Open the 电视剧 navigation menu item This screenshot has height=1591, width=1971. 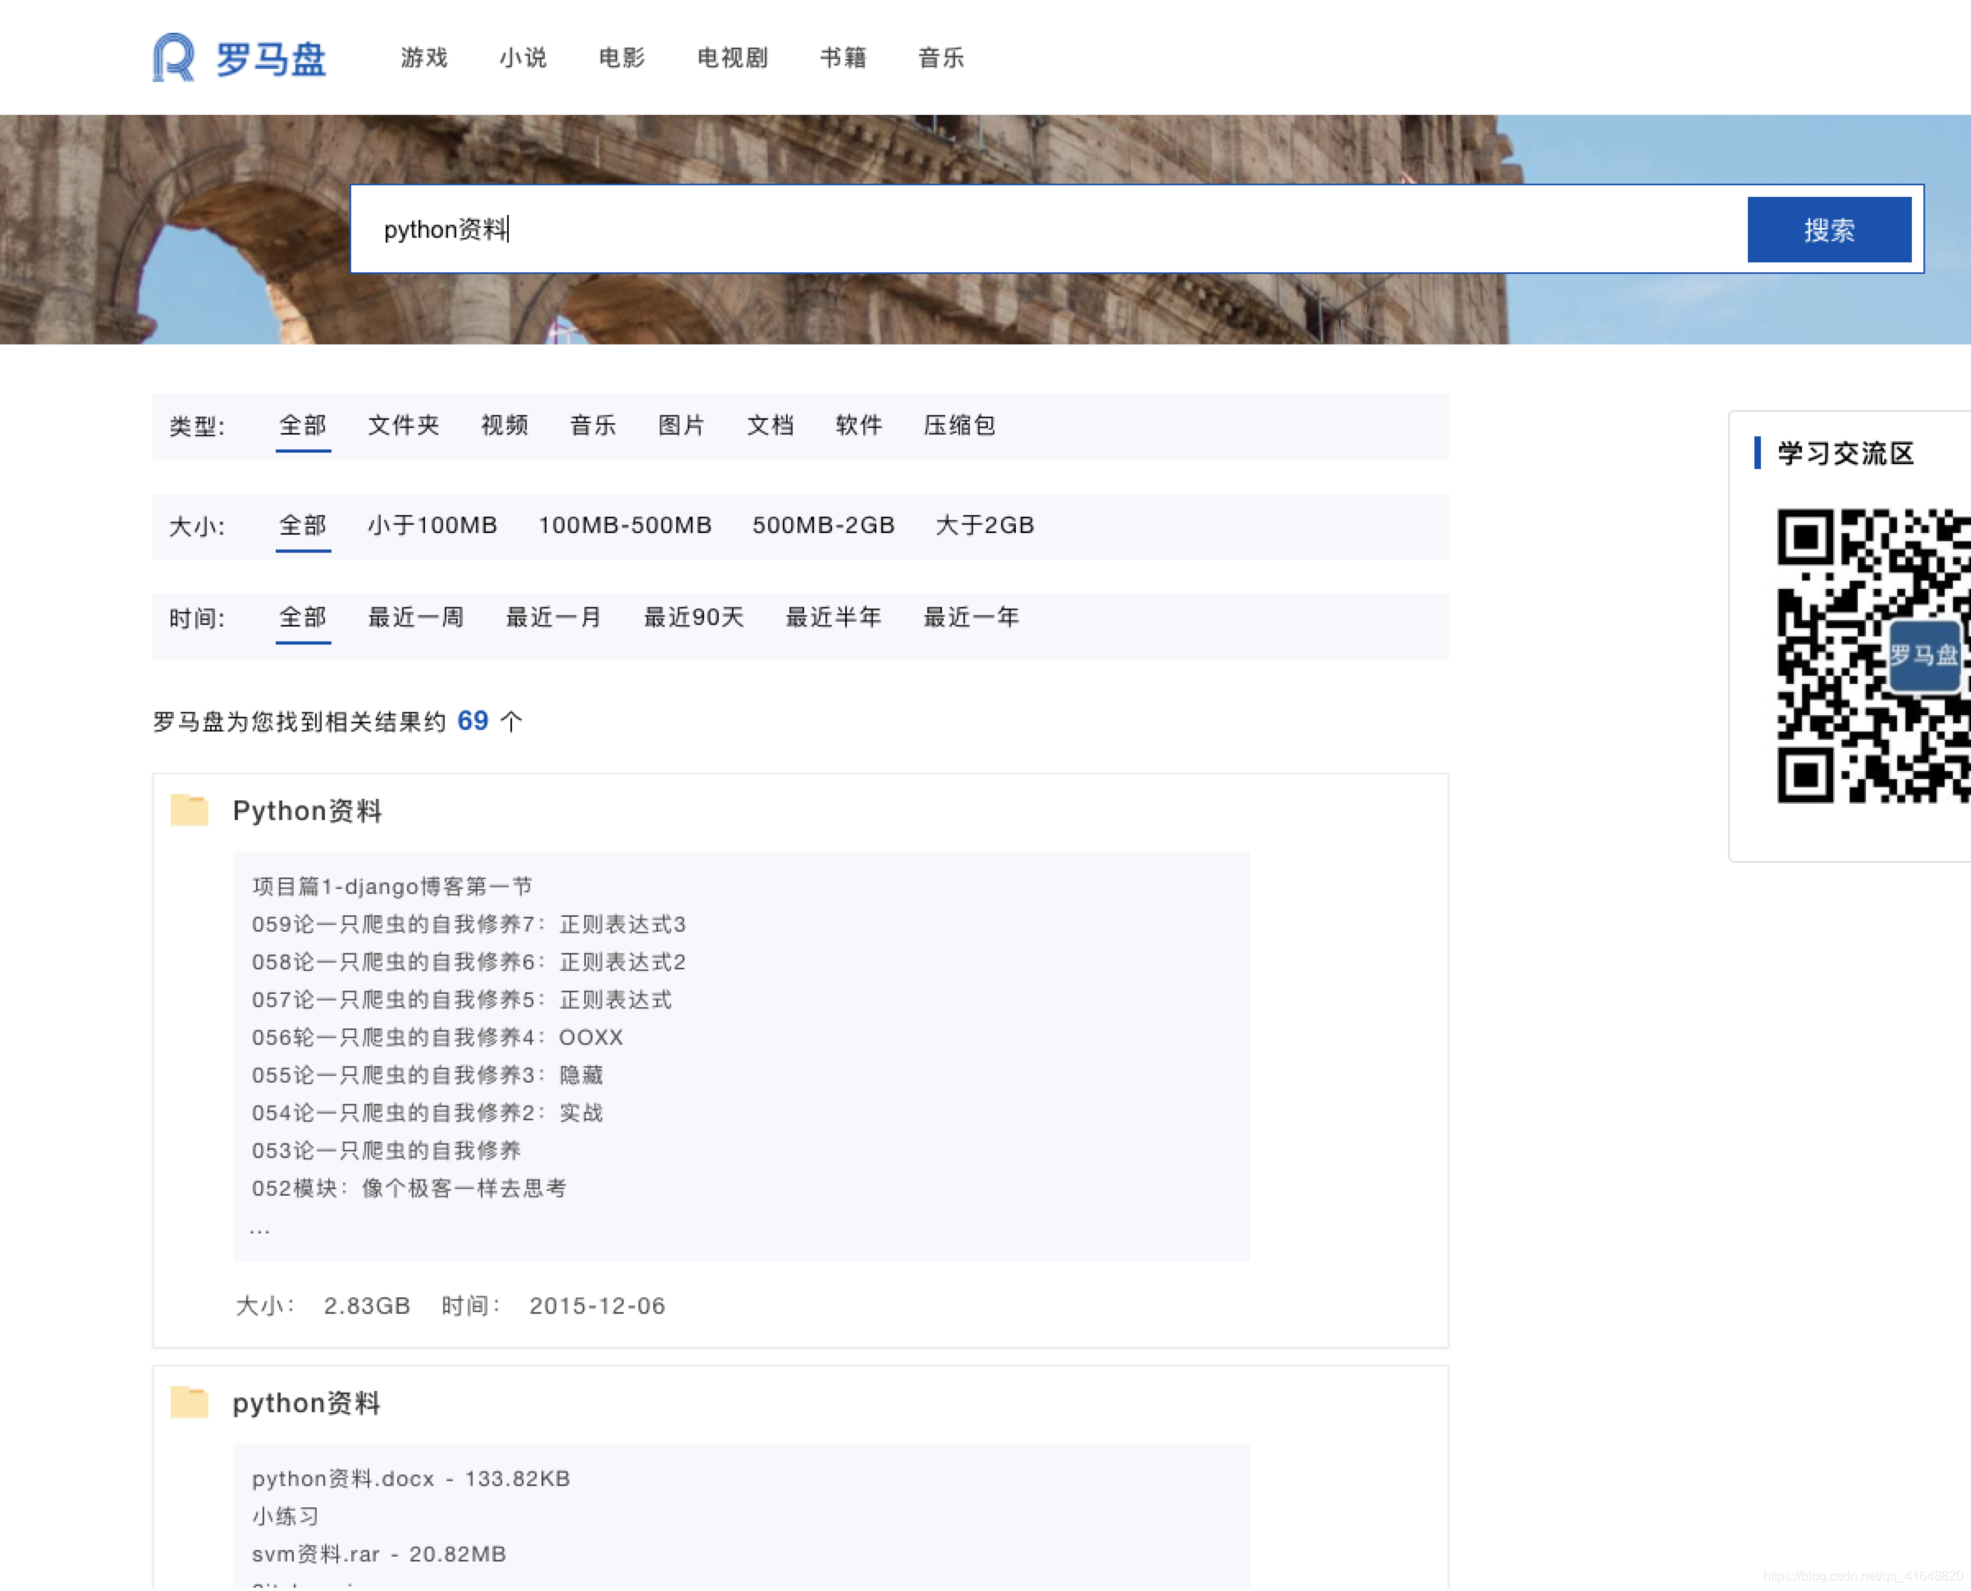coord(733,57)
